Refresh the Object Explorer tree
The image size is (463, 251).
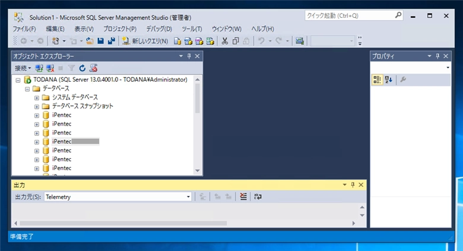click(82, 68)
